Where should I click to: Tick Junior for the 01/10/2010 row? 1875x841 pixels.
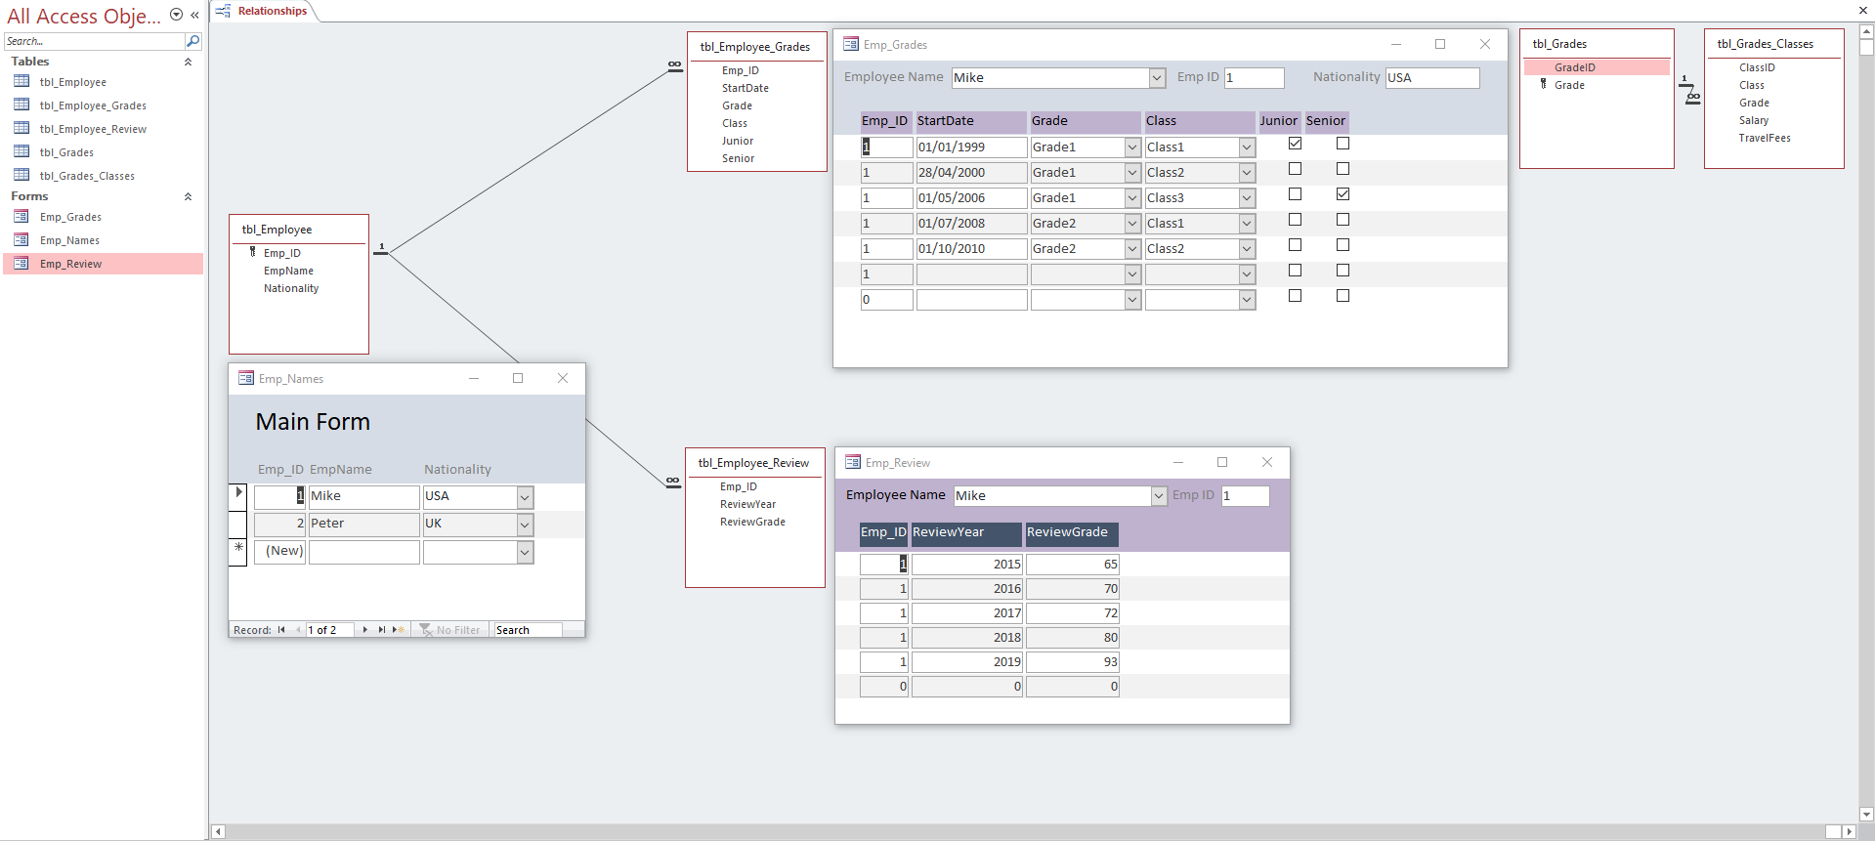click(x=1295, y=245)
